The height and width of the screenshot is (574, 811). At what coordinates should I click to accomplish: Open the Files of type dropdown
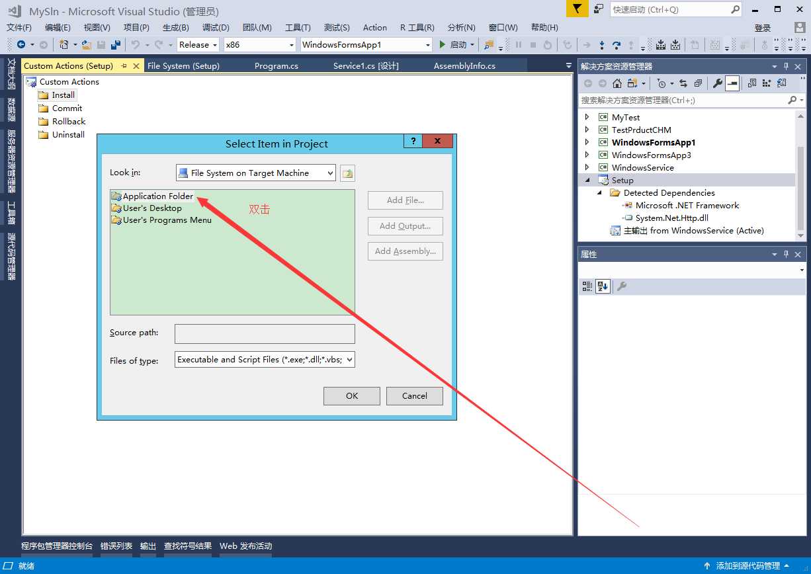[x=349, y=360]
